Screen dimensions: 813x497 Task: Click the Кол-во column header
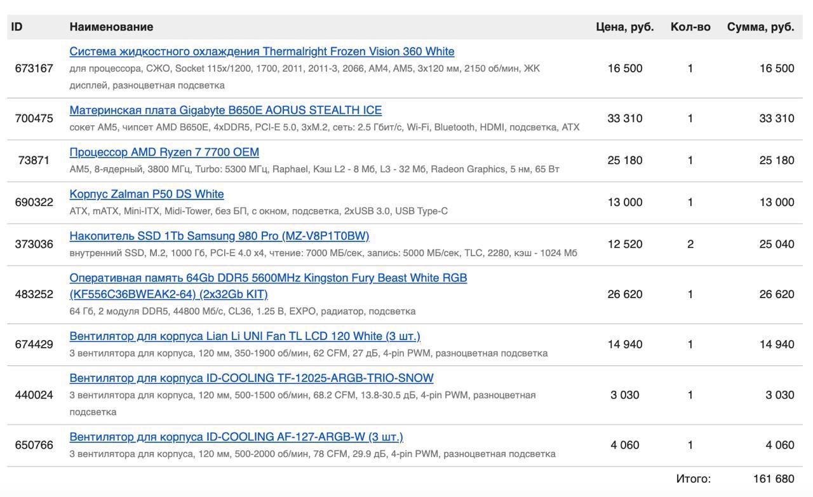click(x=690, y=27)
